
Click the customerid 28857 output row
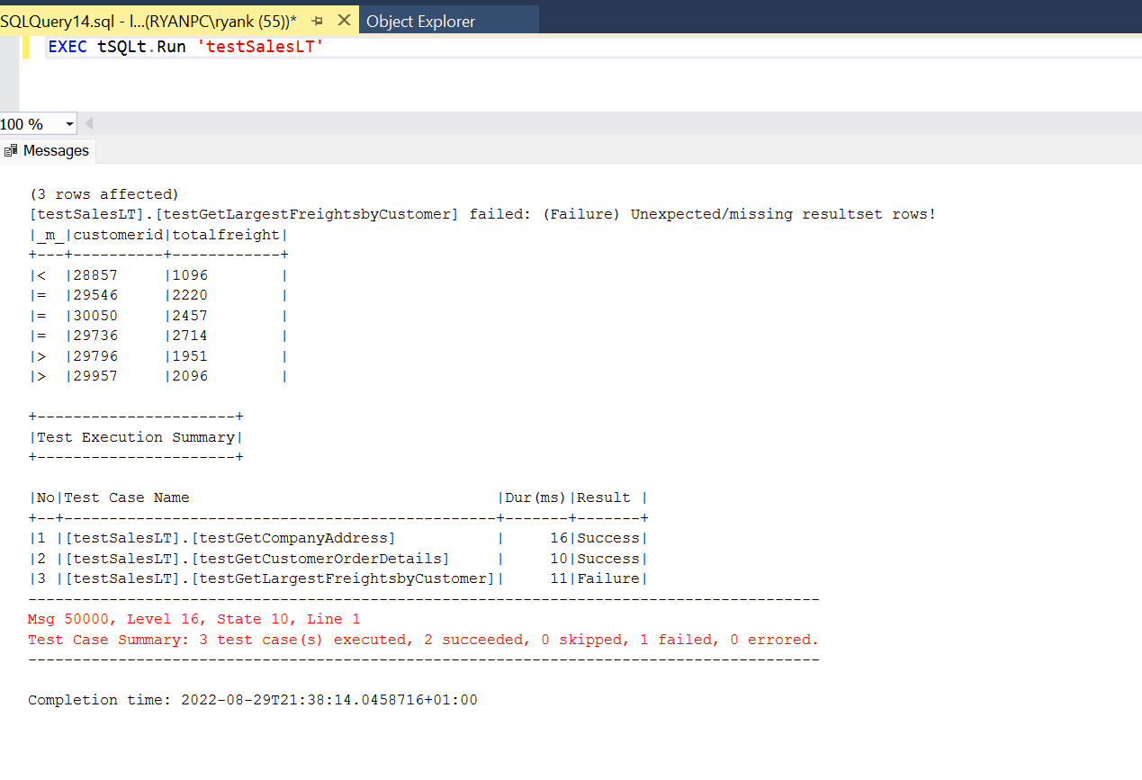[x=157, y=275]
